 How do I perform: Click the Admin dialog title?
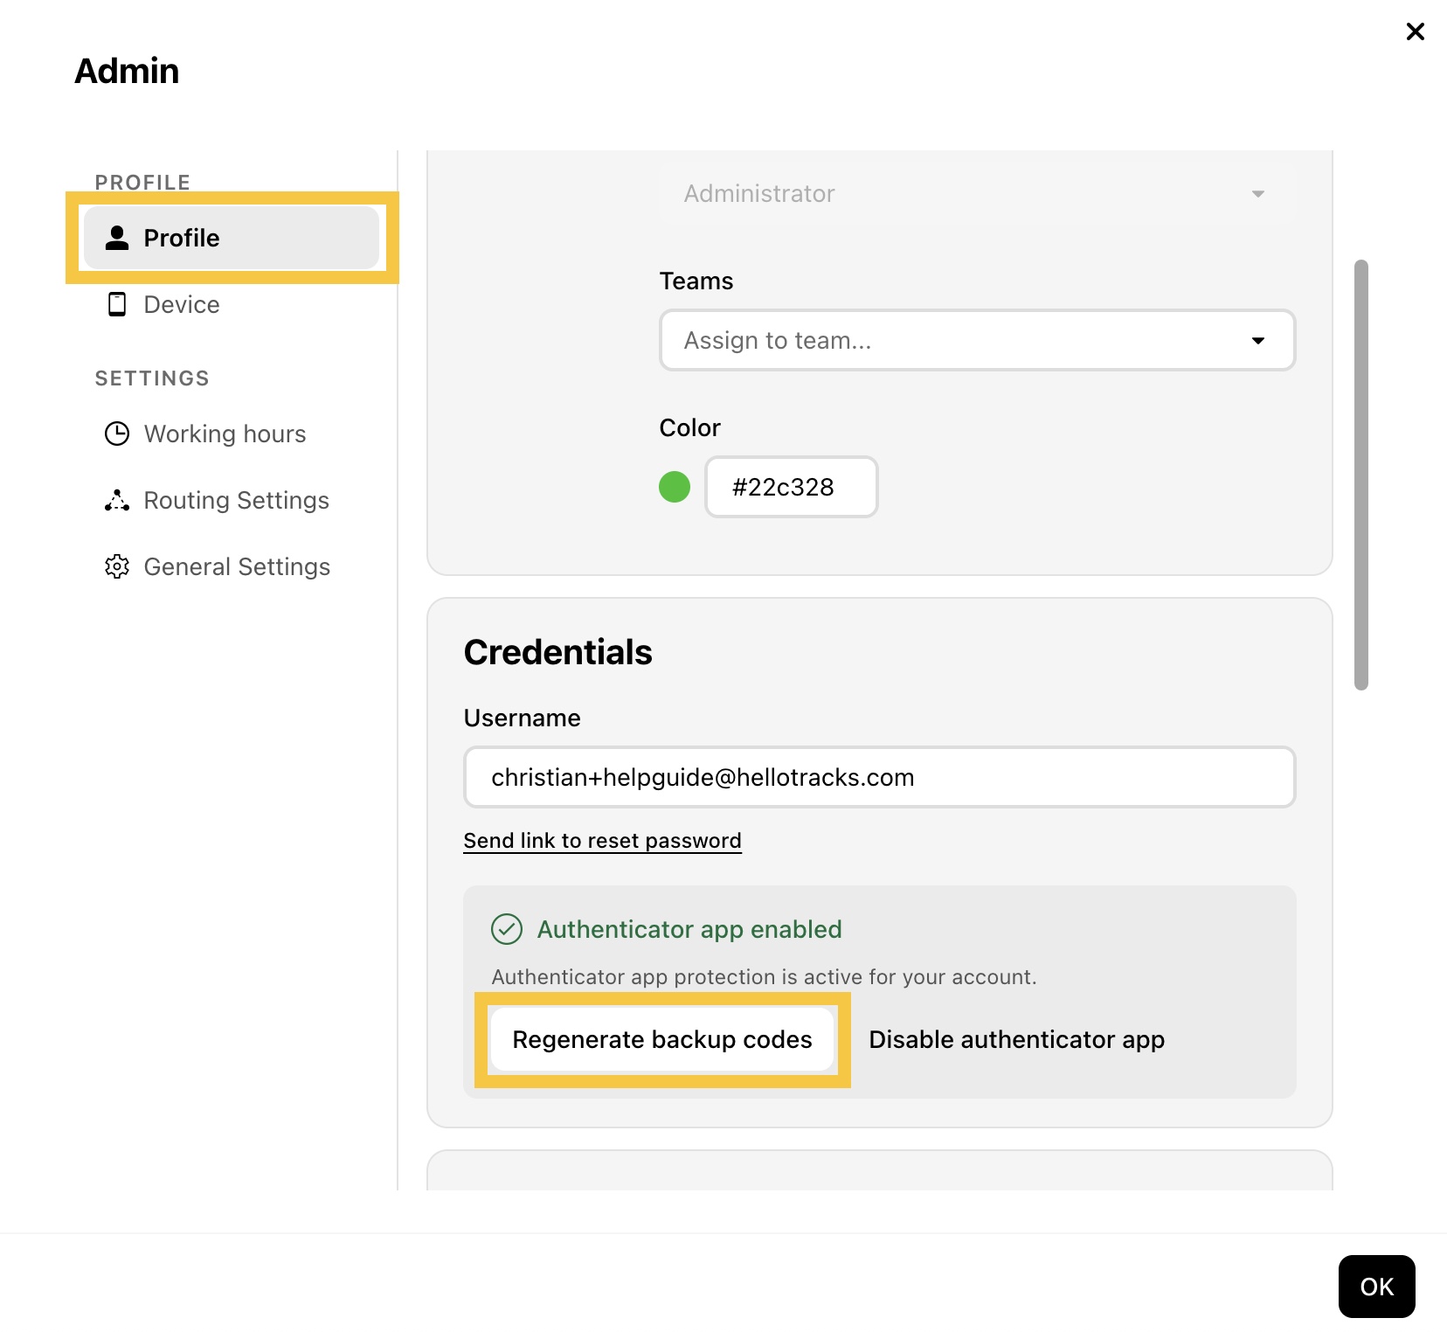pyautogui.click(x=127, y=71)
